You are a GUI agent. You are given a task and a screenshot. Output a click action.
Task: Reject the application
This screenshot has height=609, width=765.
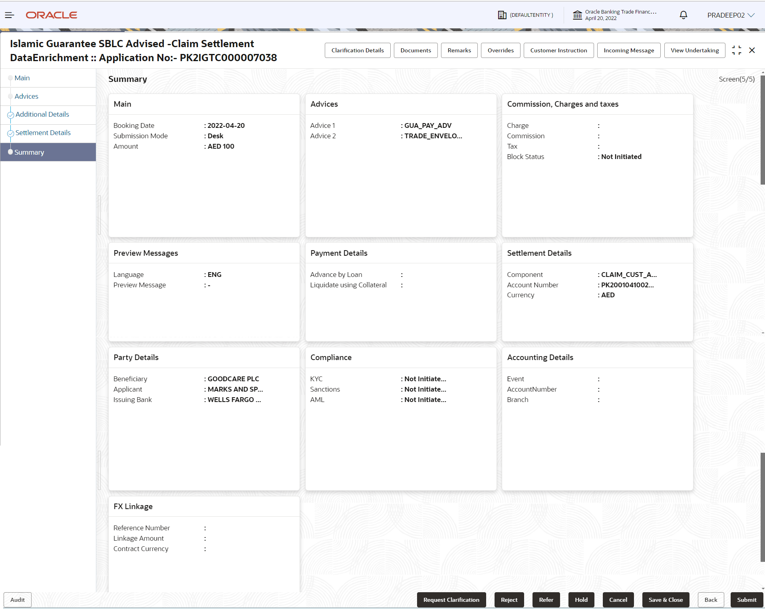coord(509,600)
